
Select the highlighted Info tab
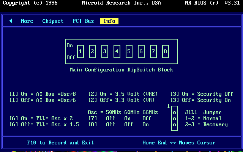[x=109, y=21]
